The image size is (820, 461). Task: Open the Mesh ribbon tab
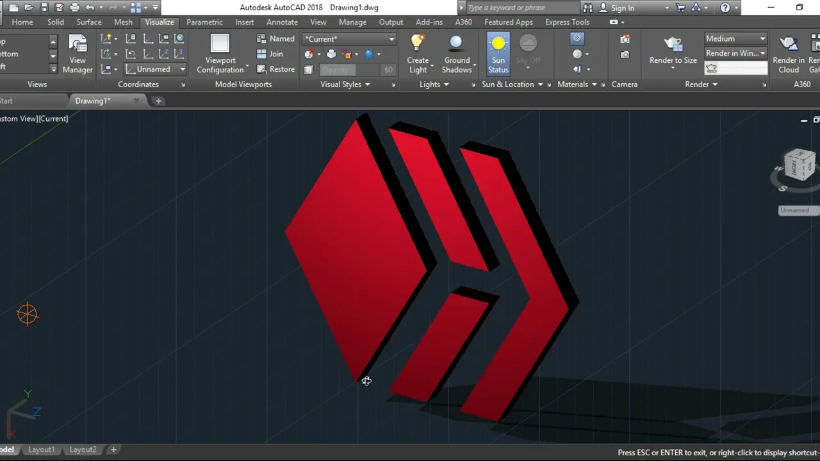123,22
